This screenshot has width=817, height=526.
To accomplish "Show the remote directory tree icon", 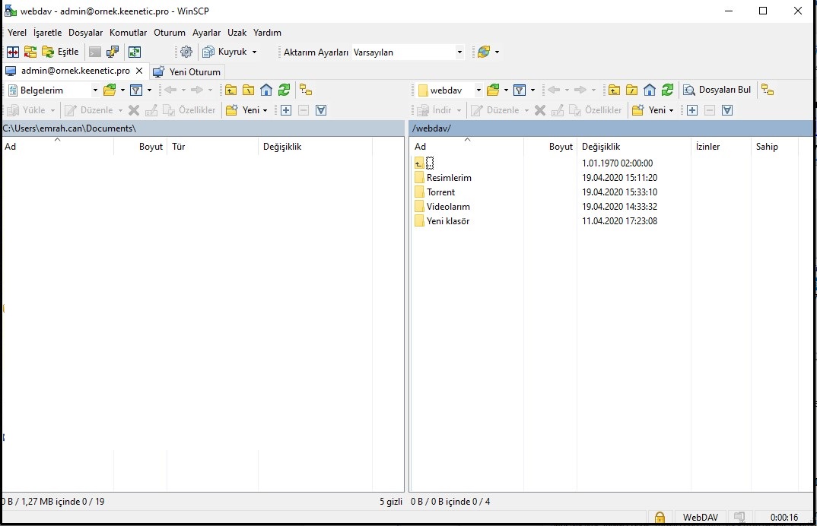I will click(x=768, y=90).
